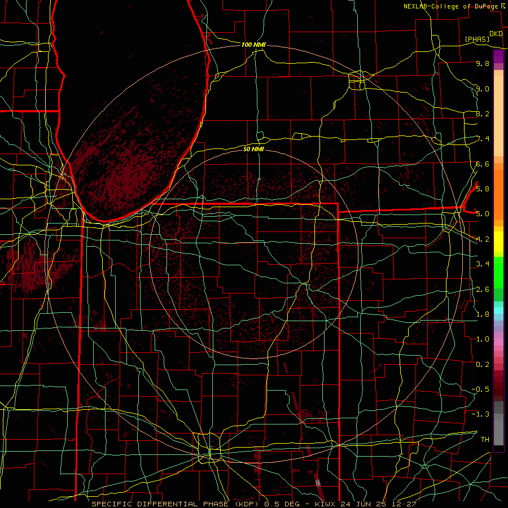
Task: Click the bright green segment of the color bar
Action: coord(498,273)
